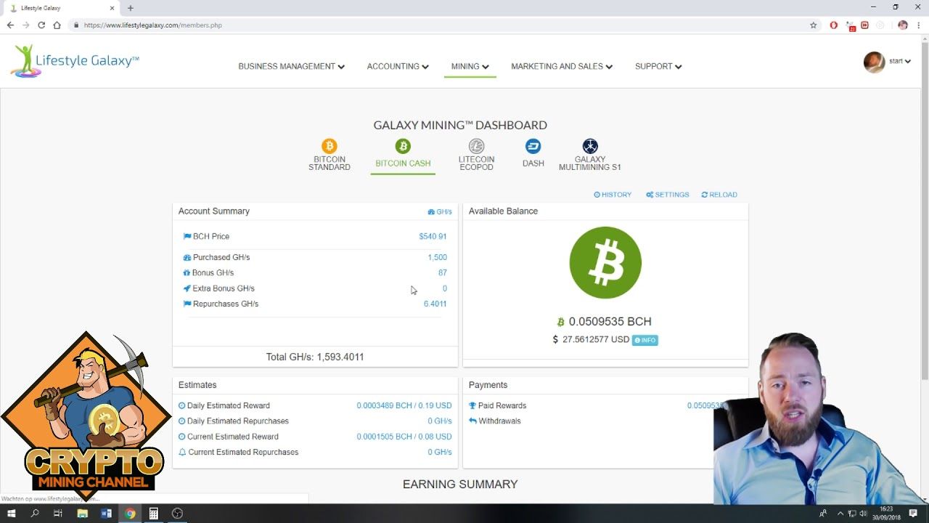
Task: Click the BCH Price value $540.91
Action: pos(433,237)
